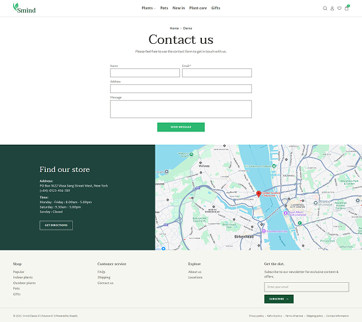Open the wishlist heart icon
The height and width of the screenshot is (322, 362).
click(x=339, y=9)
